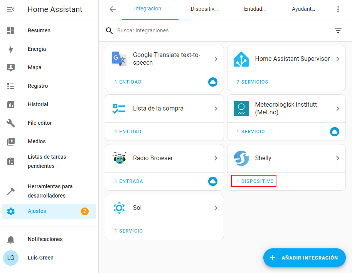This screenshot has height=273, width=352.
Task: Click the back arrow in the header
Action: coord(113,10)
